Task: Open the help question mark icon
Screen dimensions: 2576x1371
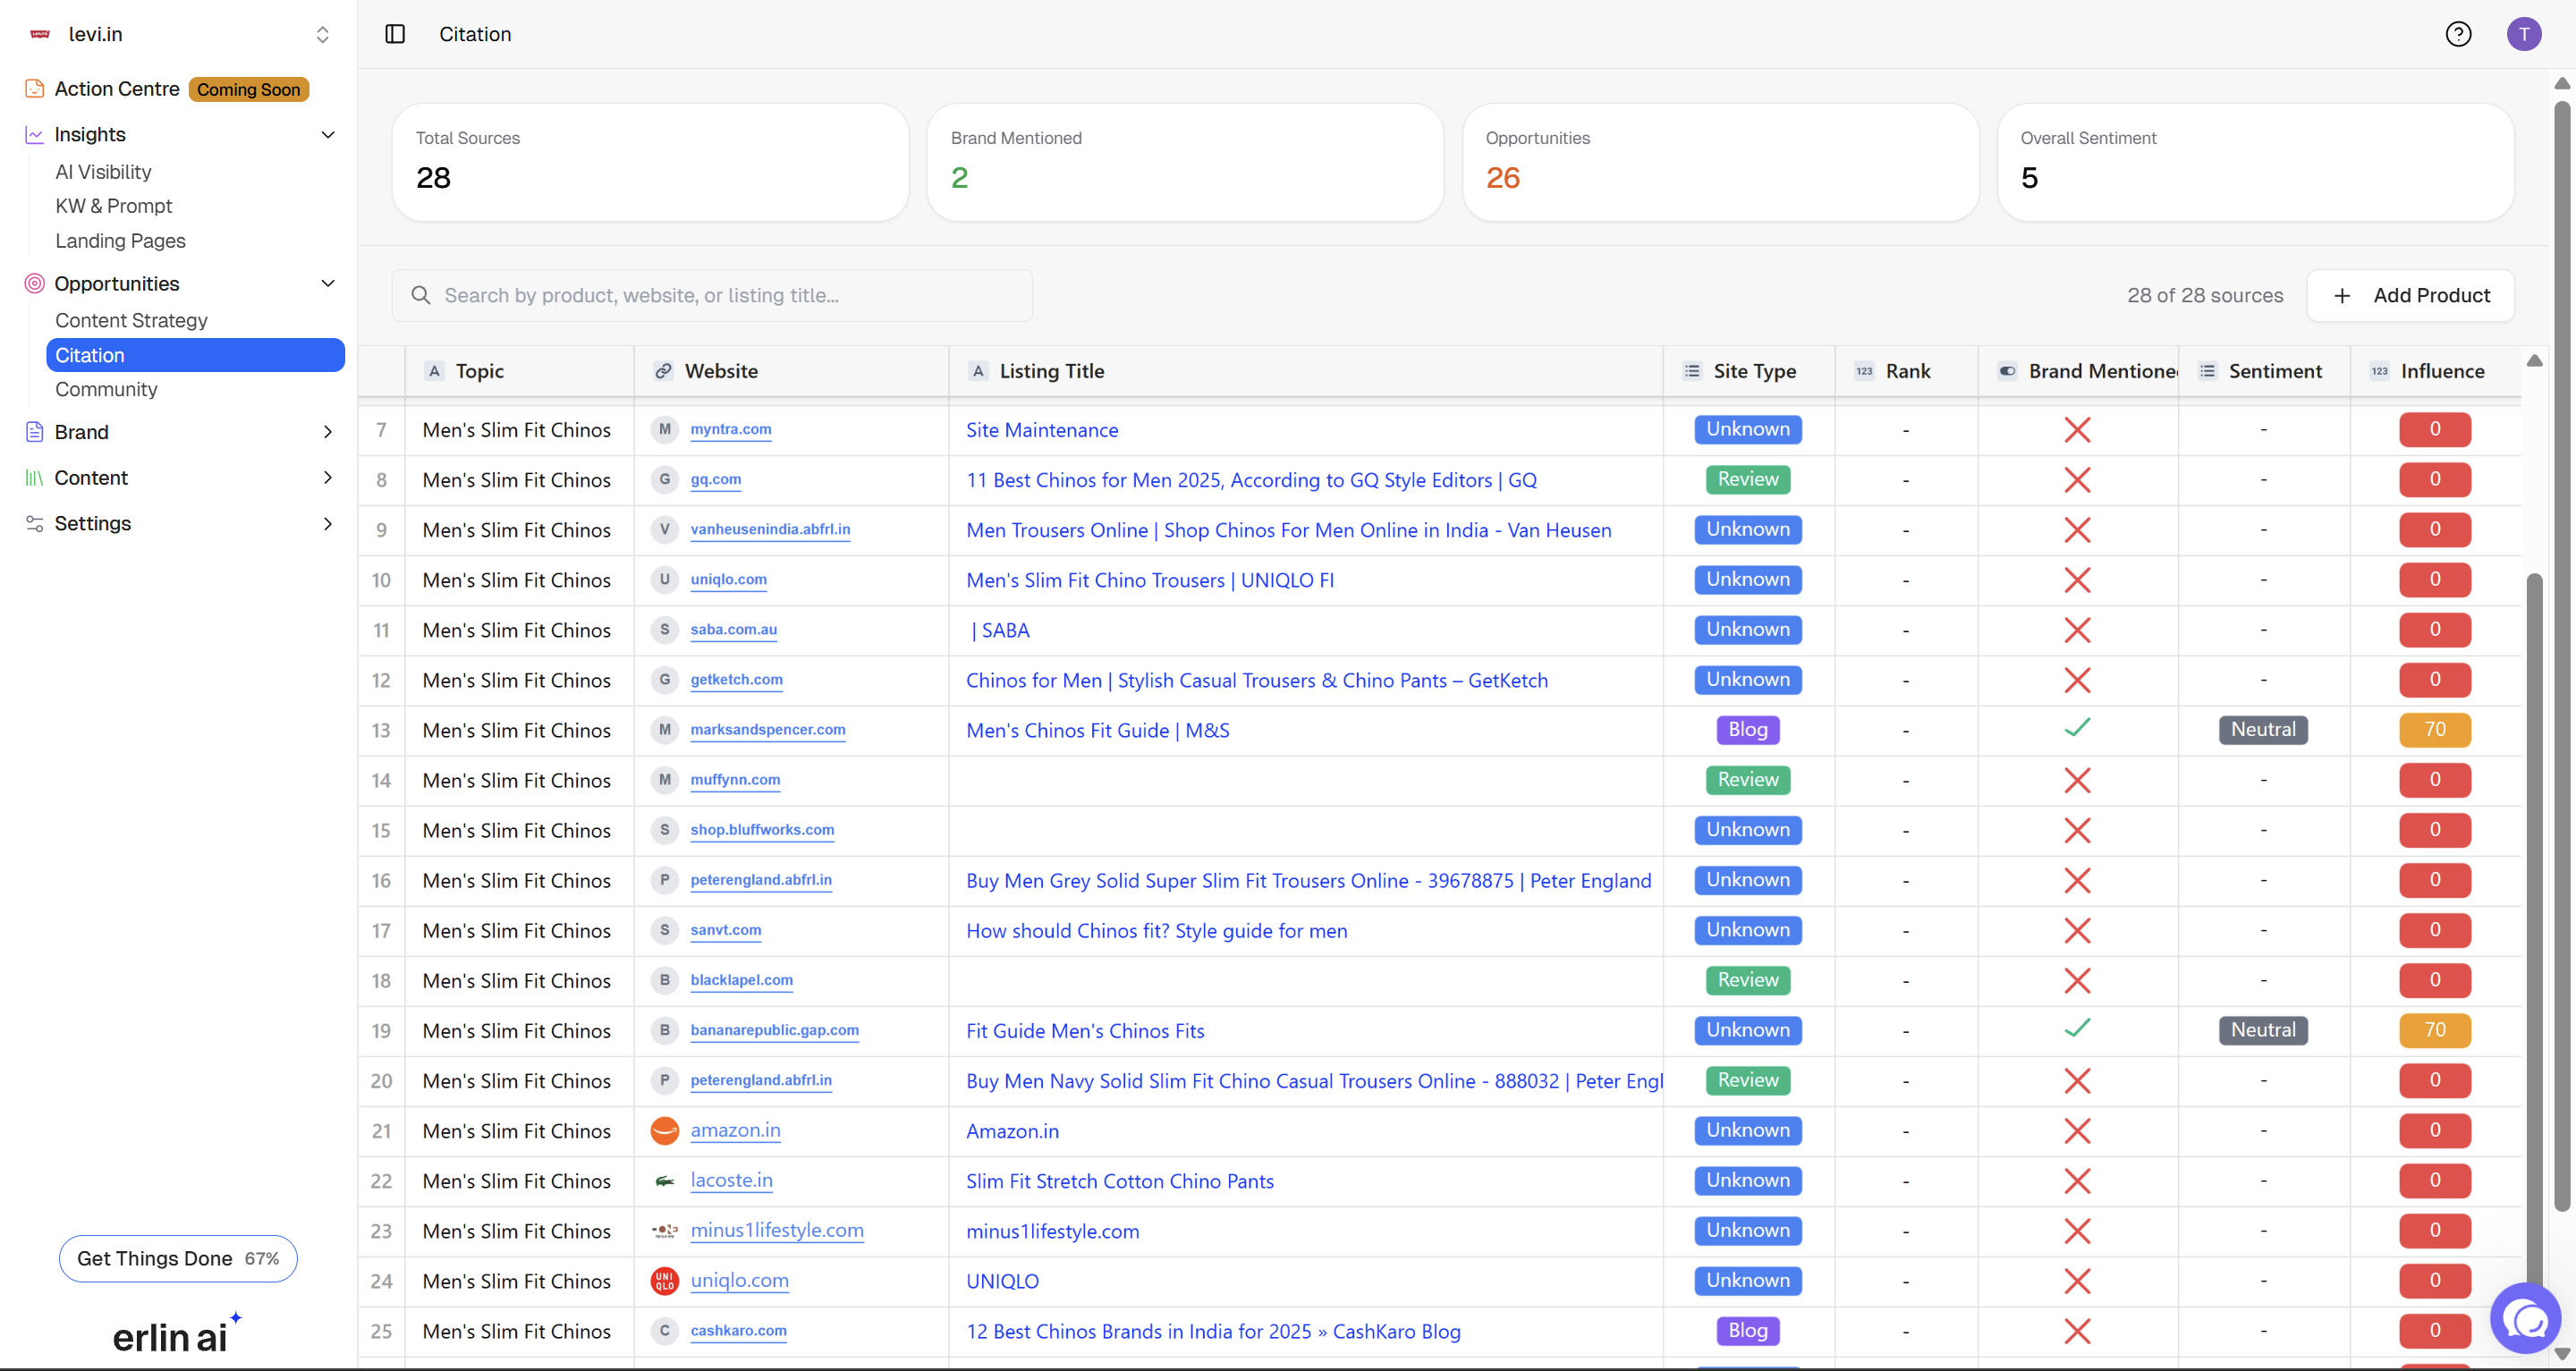Action: click(x=2458, y=34)
